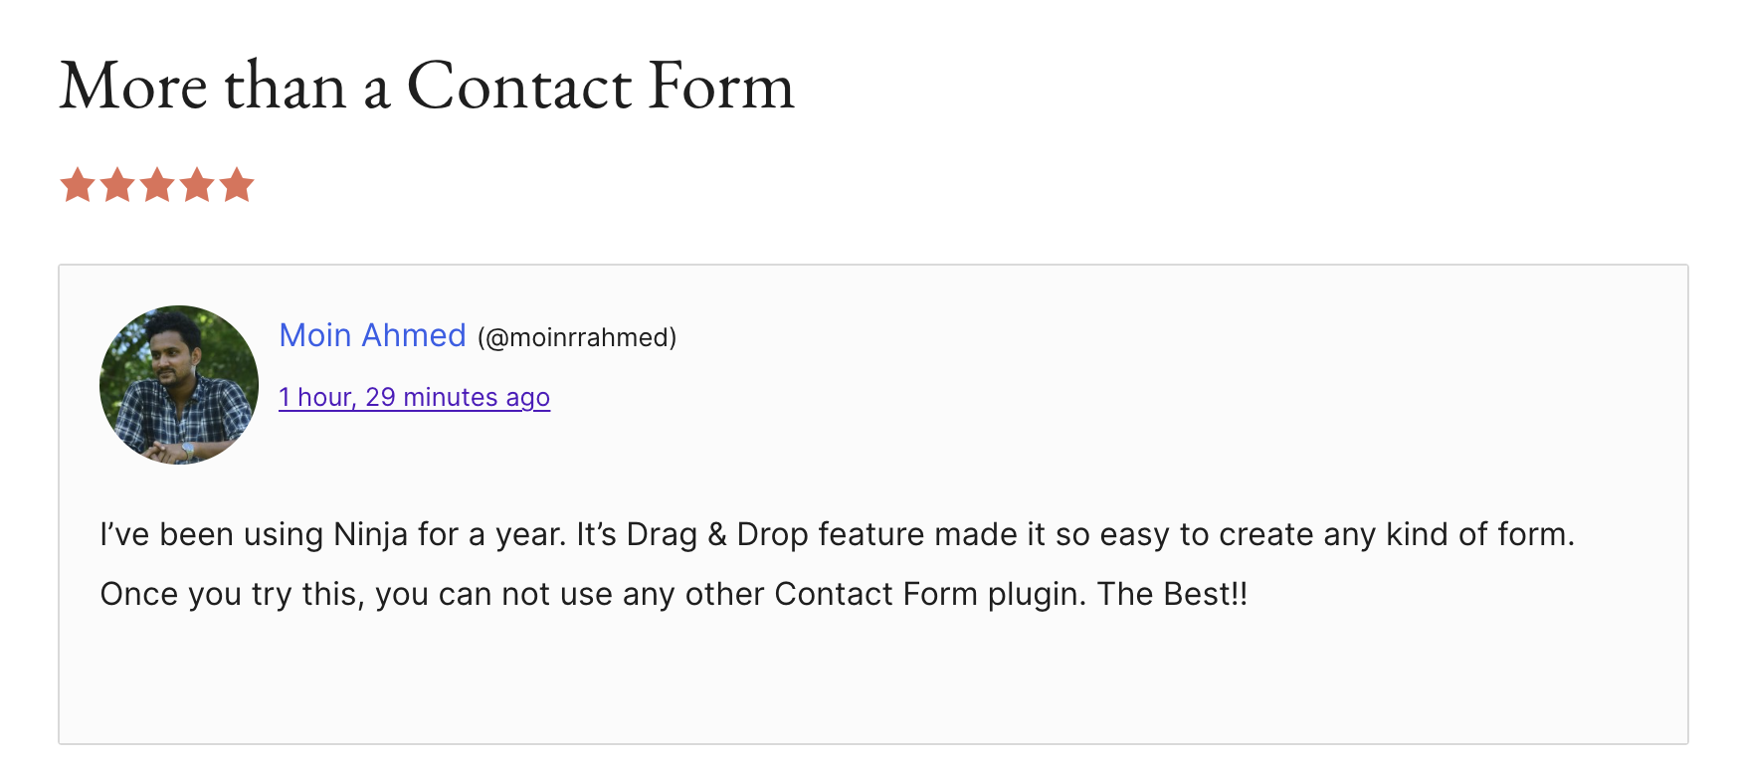Viewport: 1737px width, 766px height.
Task: Click 'Once you try this' in the review
Action: point(232,595)
